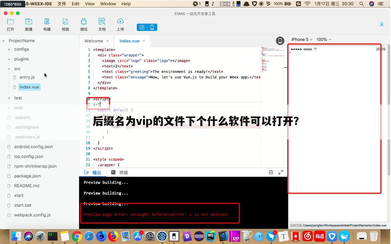Click line 19 closing script tag in editor

pos(103,148)
